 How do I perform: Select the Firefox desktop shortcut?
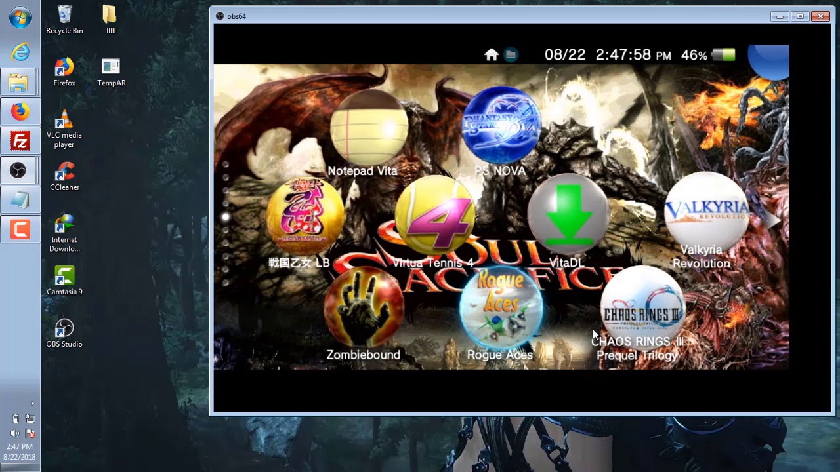pos(64,72)
